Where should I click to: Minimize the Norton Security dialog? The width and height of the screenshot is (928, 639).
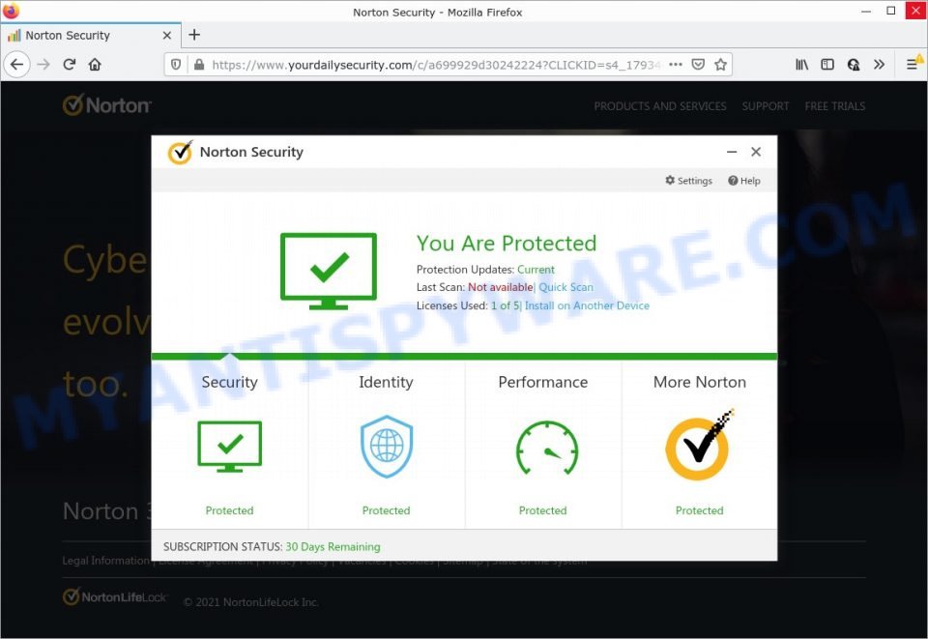[732, 152]
